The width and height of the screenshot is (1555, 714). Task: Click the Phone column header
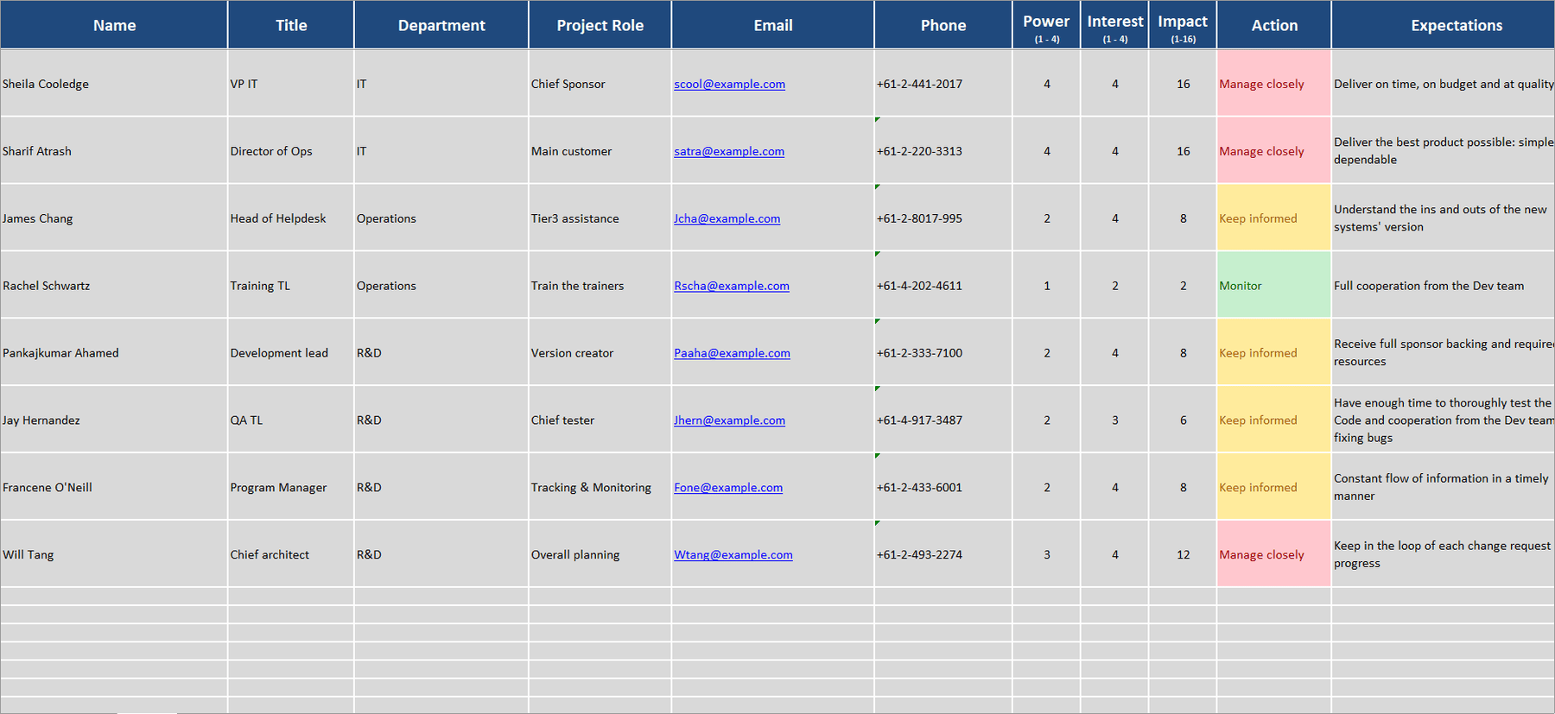(x=943, y=25)
